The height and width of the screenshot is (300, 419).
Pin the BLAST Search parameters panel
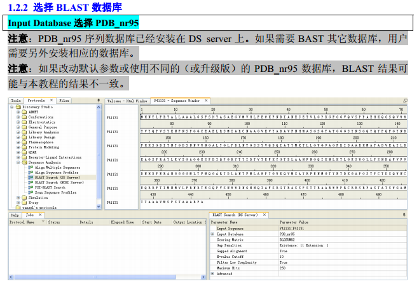(x=404, y=215)
